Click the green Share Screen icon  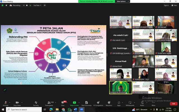(74, 103)
